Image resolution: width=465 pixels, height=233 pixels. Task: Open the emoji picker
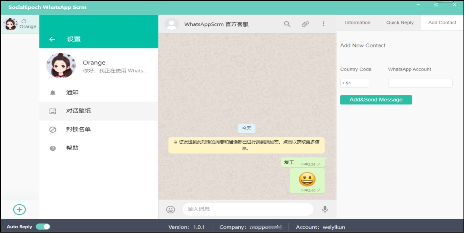[x=171, y=209]
